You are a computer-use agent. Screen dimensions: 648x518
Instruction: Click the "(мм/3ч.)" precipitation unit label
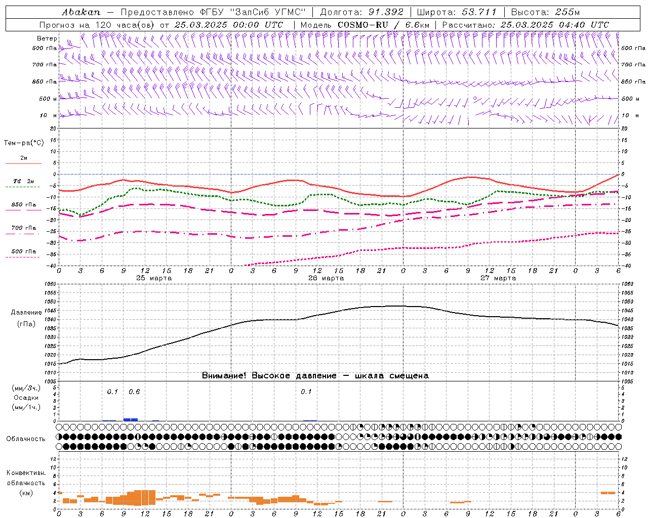tap(26, 388)
